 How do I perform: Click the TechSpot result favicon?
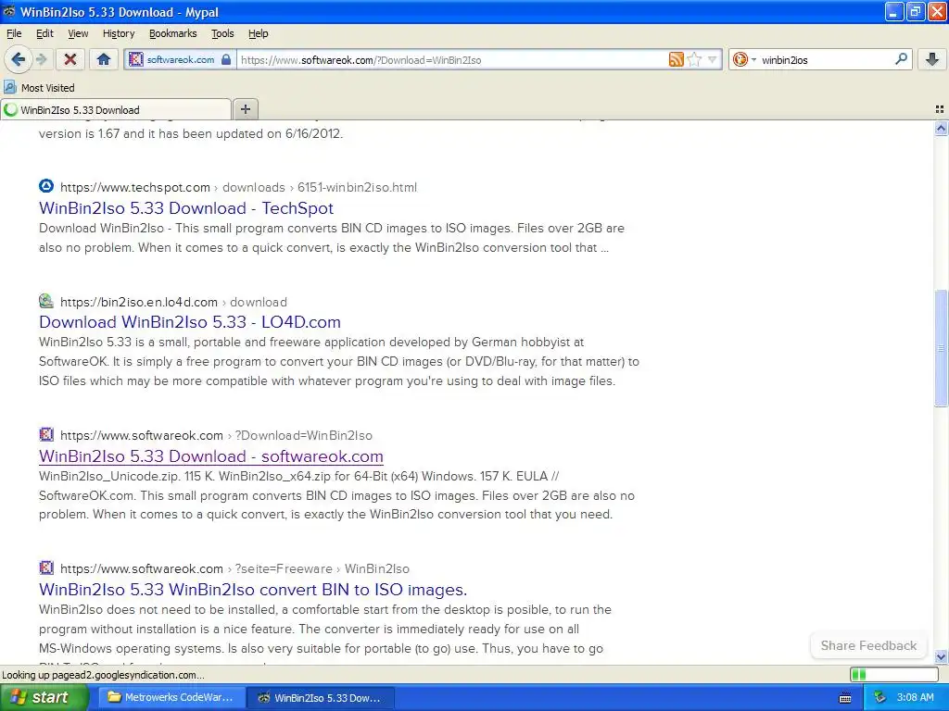(46, 186)
